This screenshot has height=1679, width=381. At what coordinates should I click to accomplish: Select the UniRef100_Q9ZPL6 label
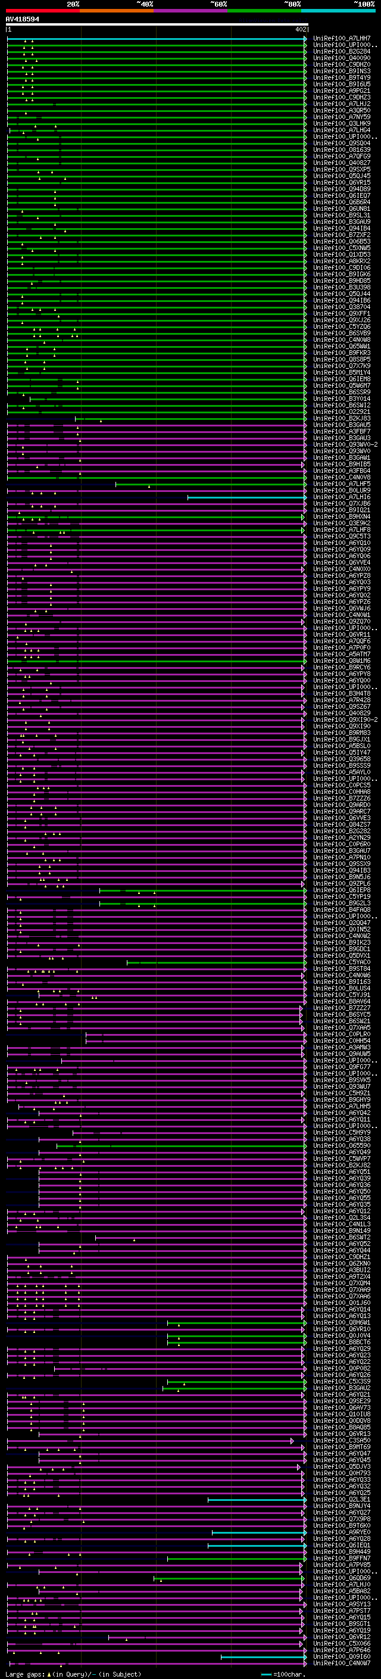(x=341, y=883)
